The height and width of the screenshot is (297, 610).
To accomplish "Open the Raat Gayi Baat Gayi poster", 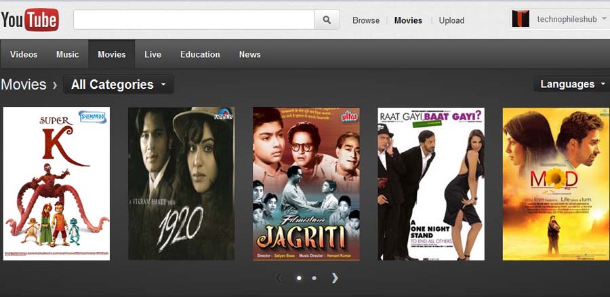I will (x=431, y=184).
